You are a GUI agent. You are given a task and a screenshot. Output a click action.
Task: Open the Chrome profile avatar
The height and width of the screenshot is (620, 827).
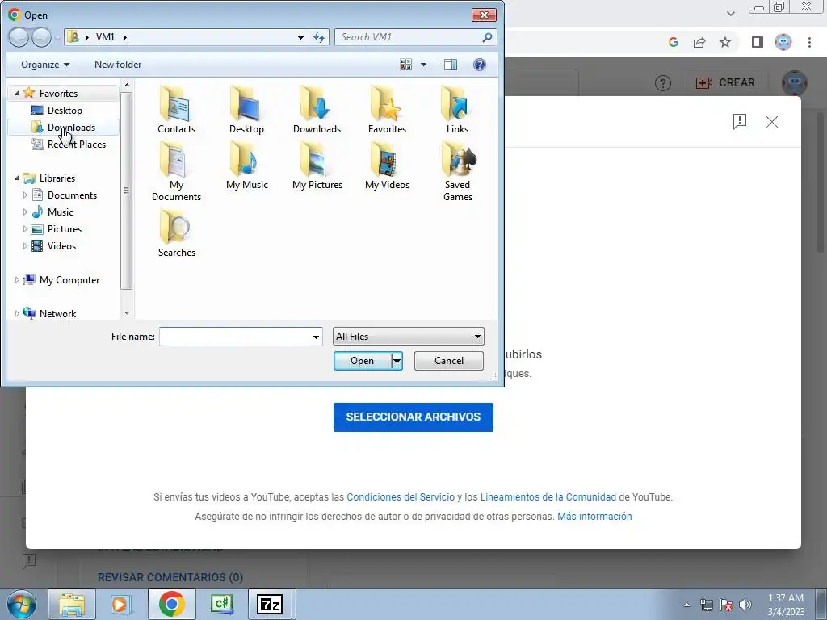click(x=783, y=42)
